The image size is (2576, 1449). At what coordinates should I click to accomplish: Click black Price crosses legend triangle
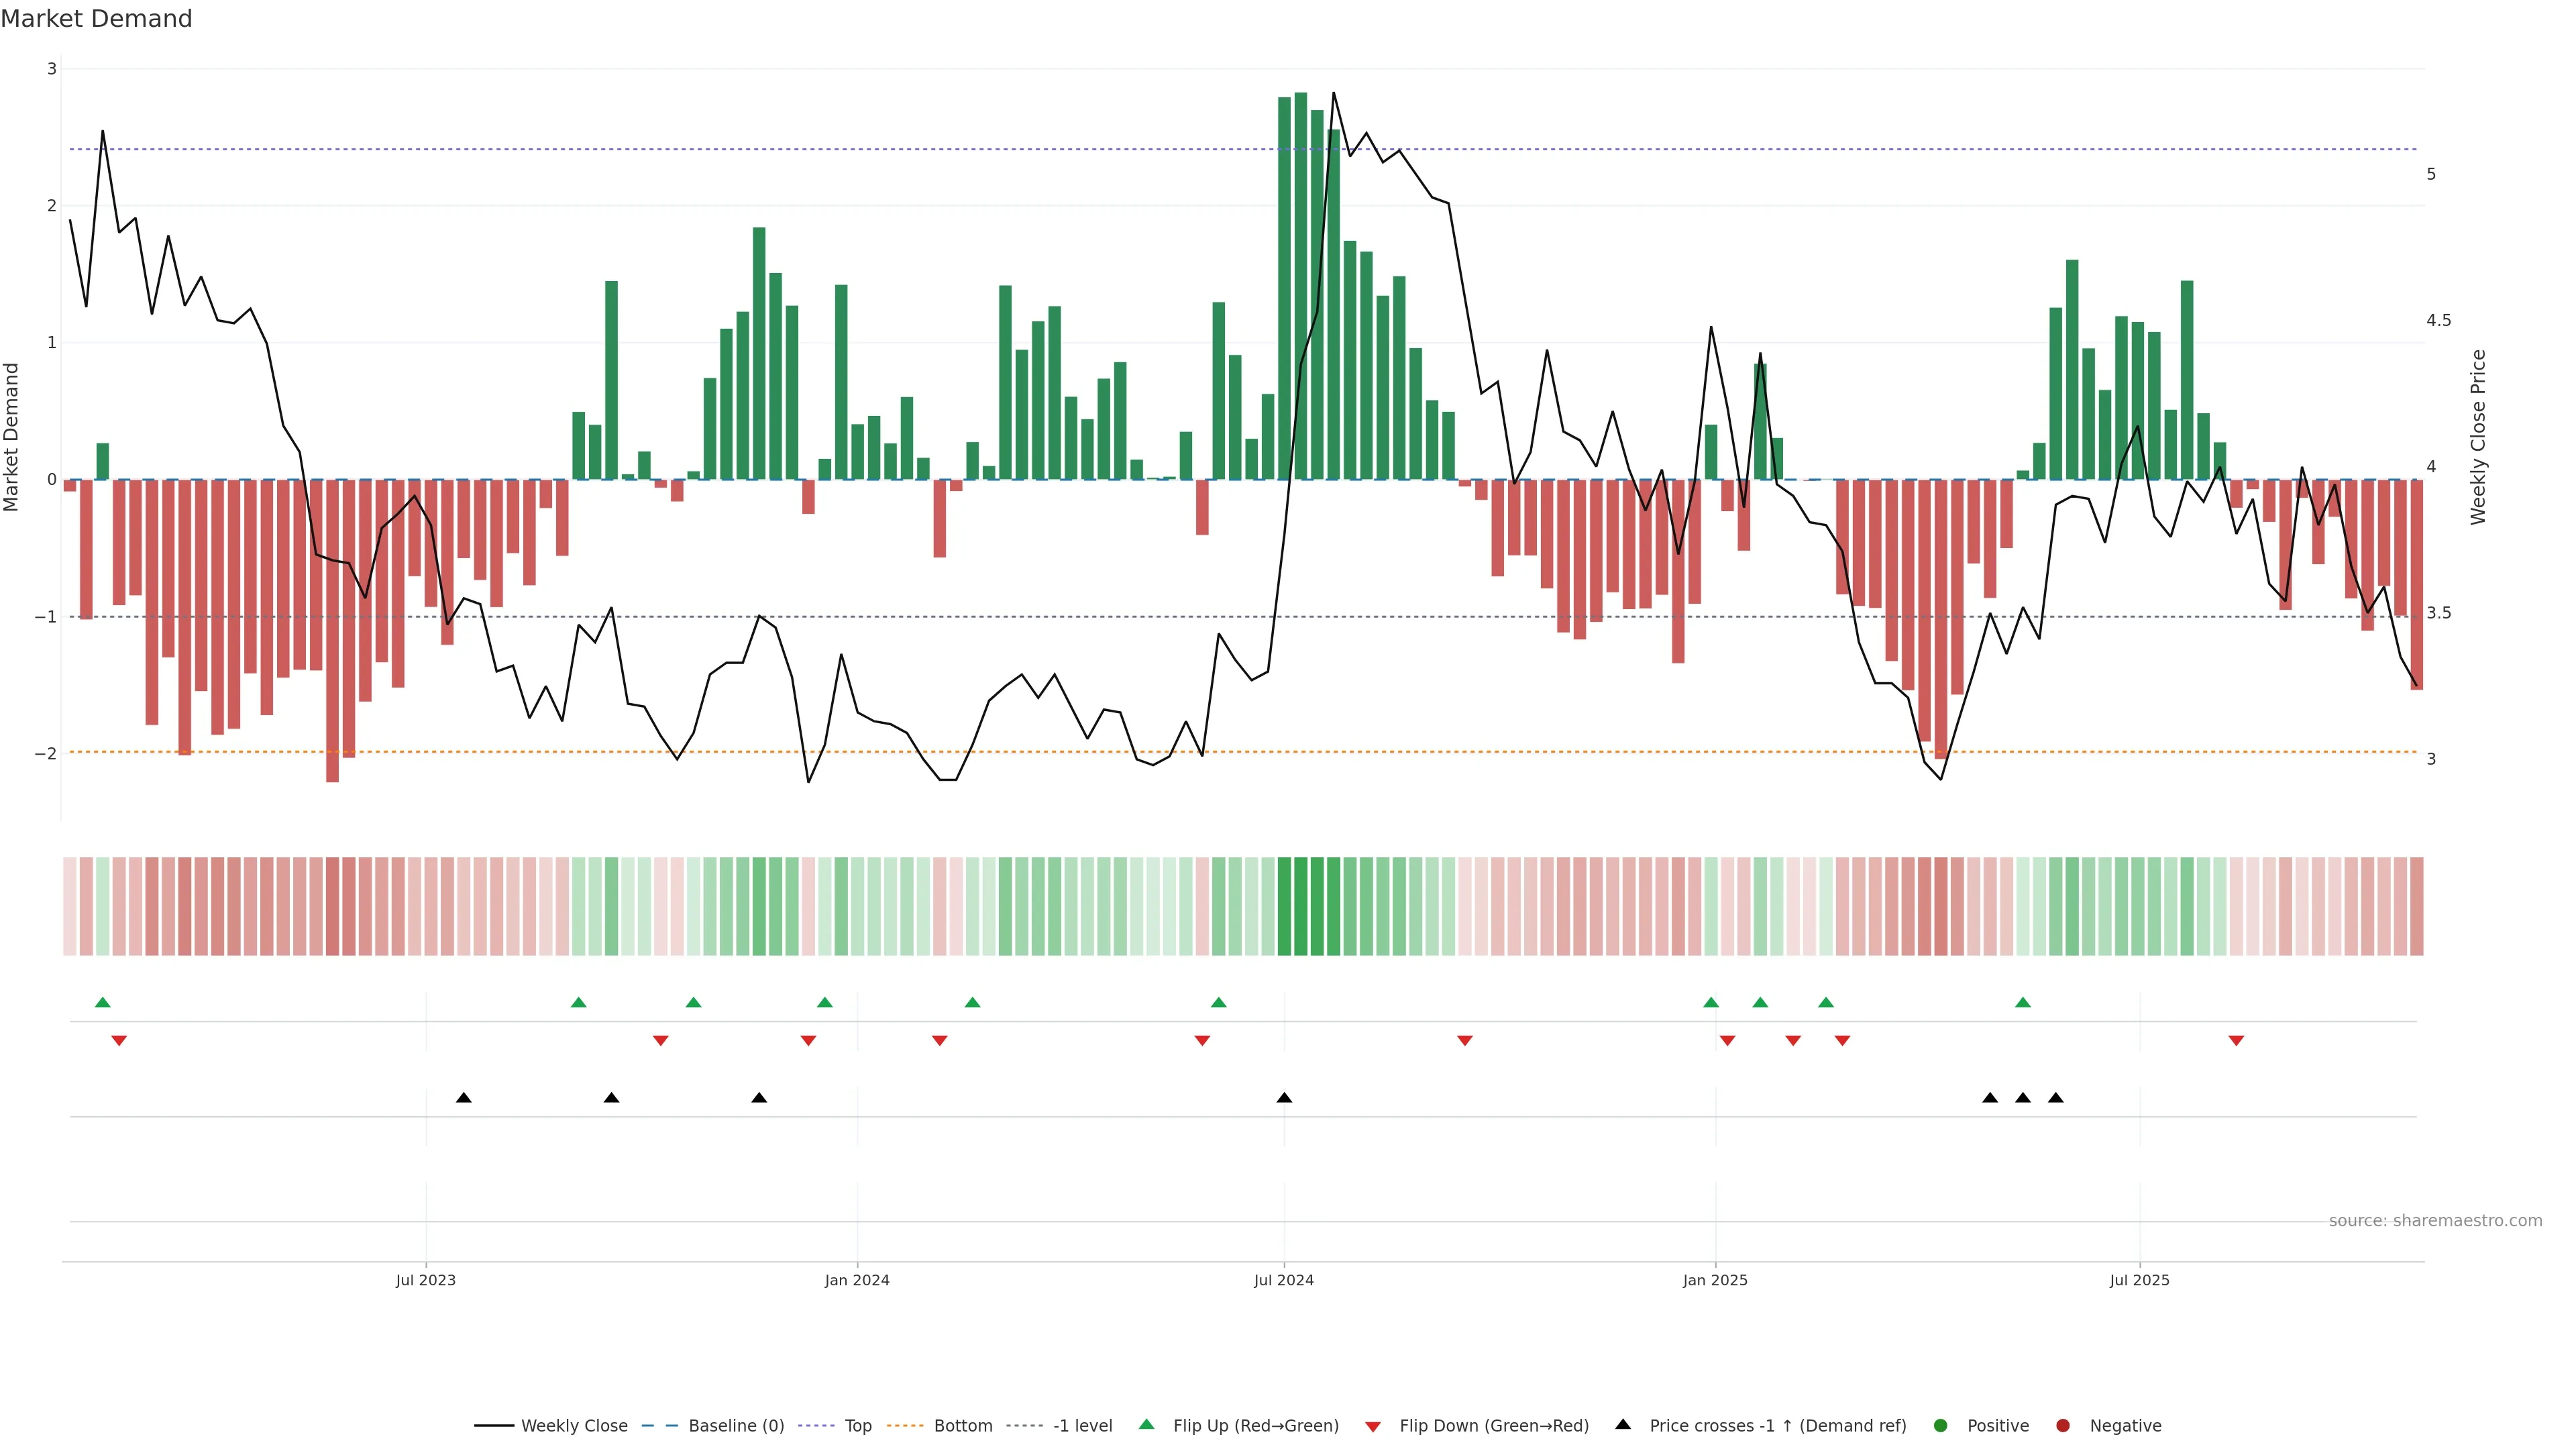[1623, 1424]
